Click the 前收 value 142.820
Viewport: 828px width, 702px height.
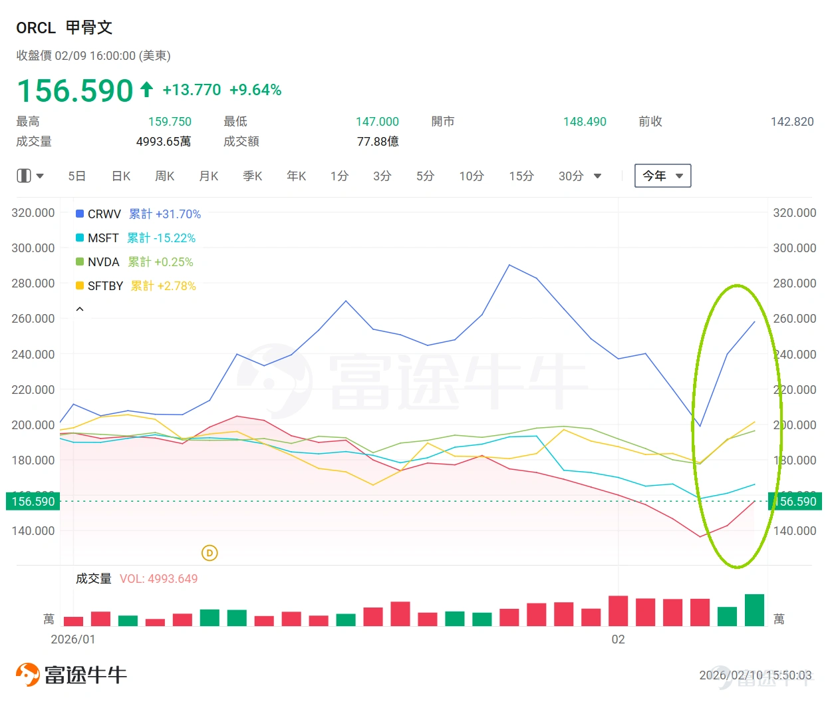pos(792,122)
